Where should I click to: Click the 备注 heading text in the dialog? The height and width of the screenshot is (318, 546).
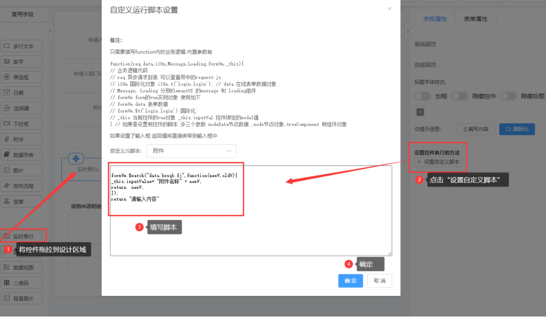coord(116,40)
